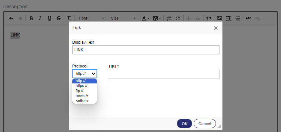Screen dimensions: 281x132
Task: Open the Size dropdown
Action: (123, 18)
